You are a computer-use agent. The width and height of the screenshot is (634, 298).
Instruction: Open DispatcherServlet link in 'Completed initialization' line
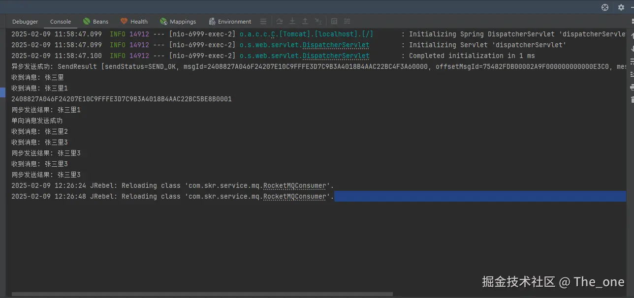click(x=336, y=56)
